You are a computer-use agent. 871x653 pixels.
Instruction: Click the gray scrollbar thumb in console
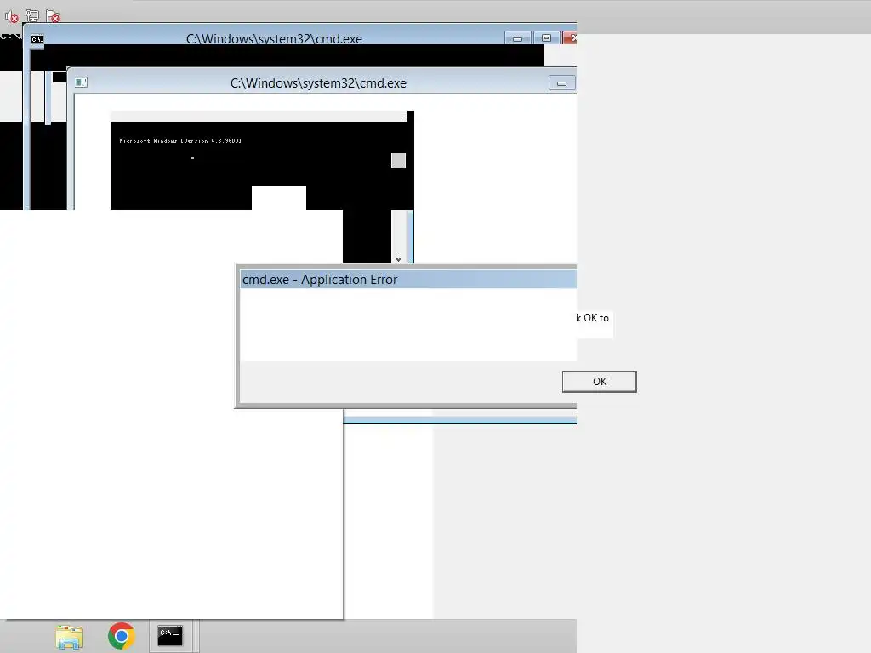tap(398, 161)
